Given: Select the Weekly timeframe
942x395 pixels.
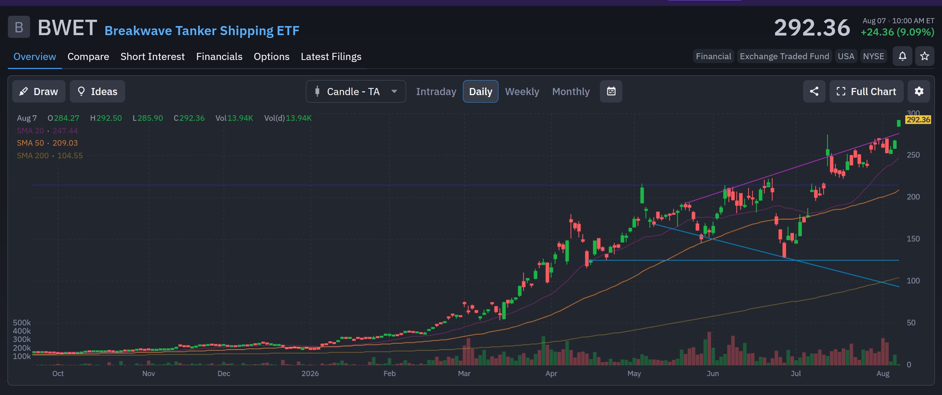Looking at the screenshot, I should (x=522, y=92).
